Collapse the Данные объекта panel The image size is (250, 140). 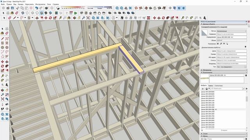coord(202,24)
